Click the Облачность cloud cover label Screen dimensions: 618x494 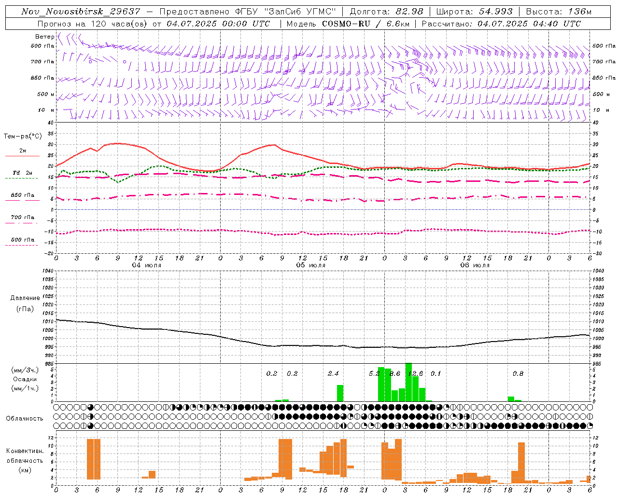[x=25, y=418]
